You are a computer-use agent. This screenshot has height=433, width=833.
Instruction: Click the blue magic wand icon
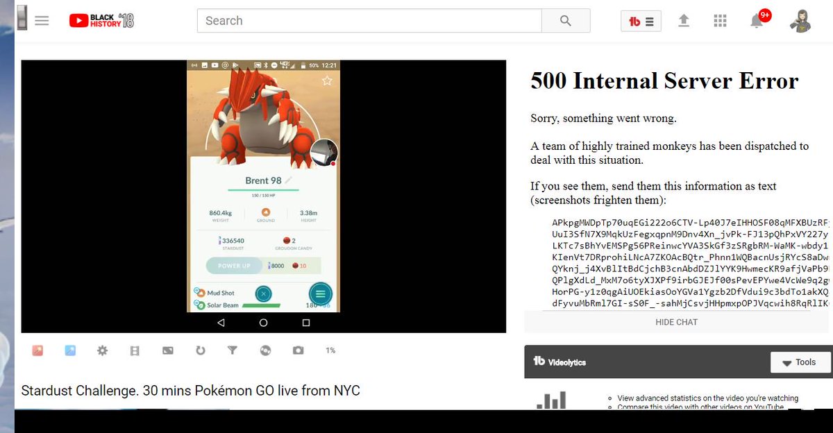tap(70, 350)
